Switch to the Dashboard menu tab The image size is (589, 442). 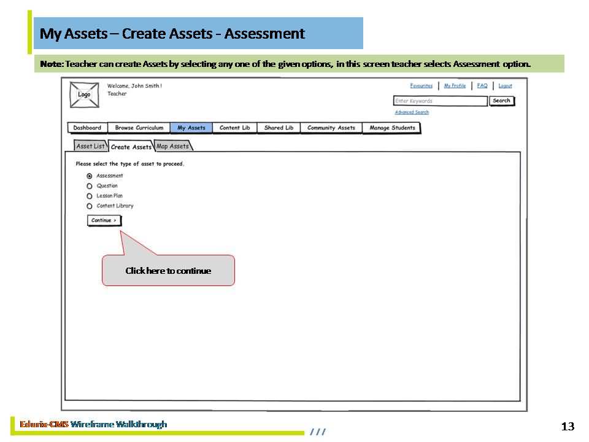87,128
